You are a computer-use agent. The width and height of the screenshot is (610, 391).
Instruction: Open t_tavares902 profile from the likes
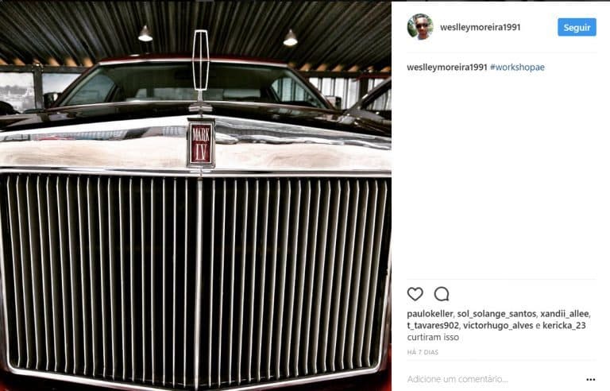[x=433, y=326]
